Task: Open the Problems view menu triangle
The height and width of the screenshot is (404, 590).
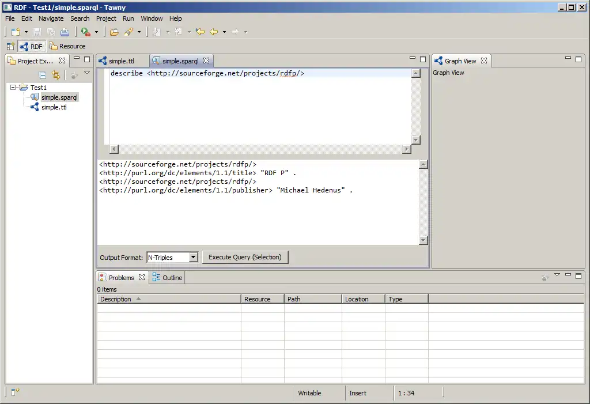Action: point(557,275)
